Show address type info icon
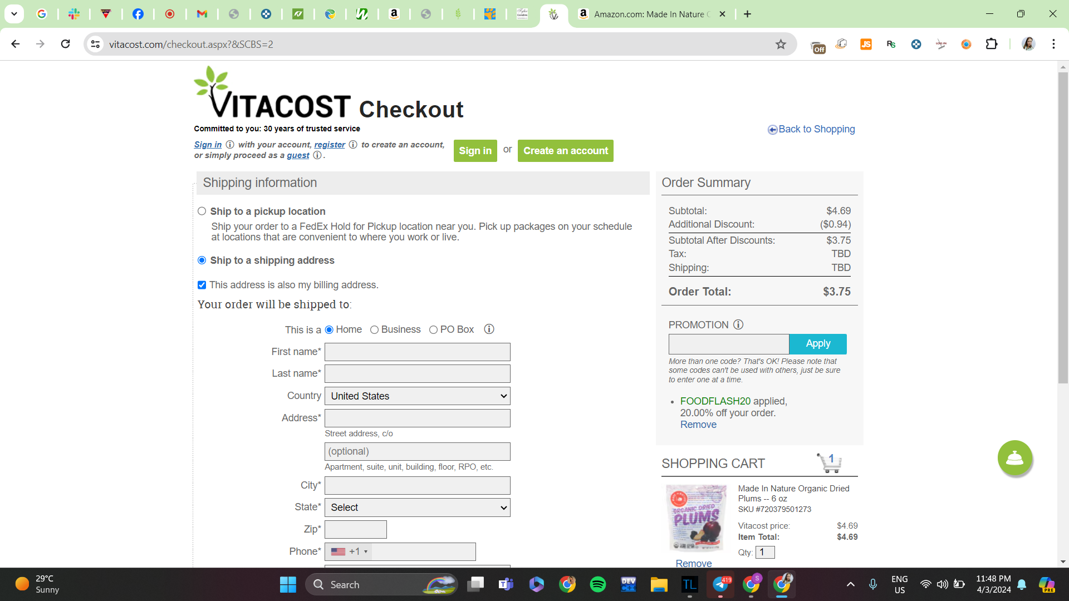The height and width of the screenshot is (601, 1069). pyautogui.click(x=489, y=329)
